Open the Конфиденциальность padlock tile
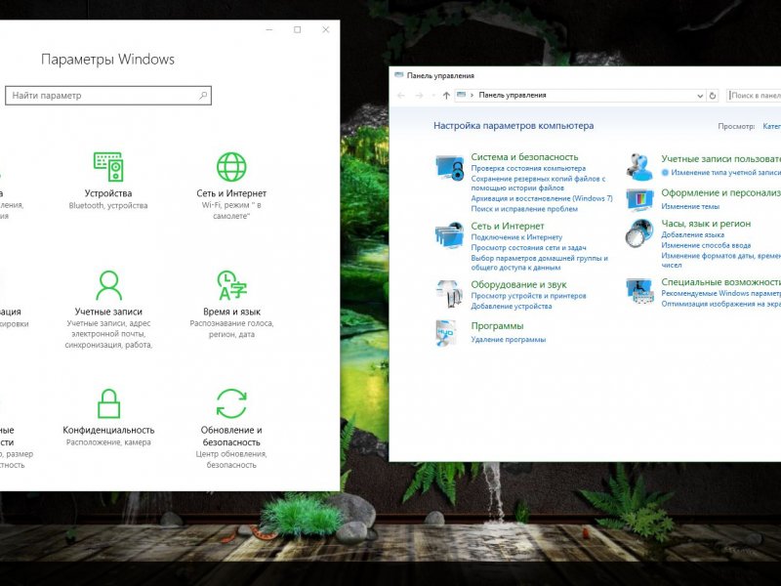 pyautogui.click(x=108, y=417)
